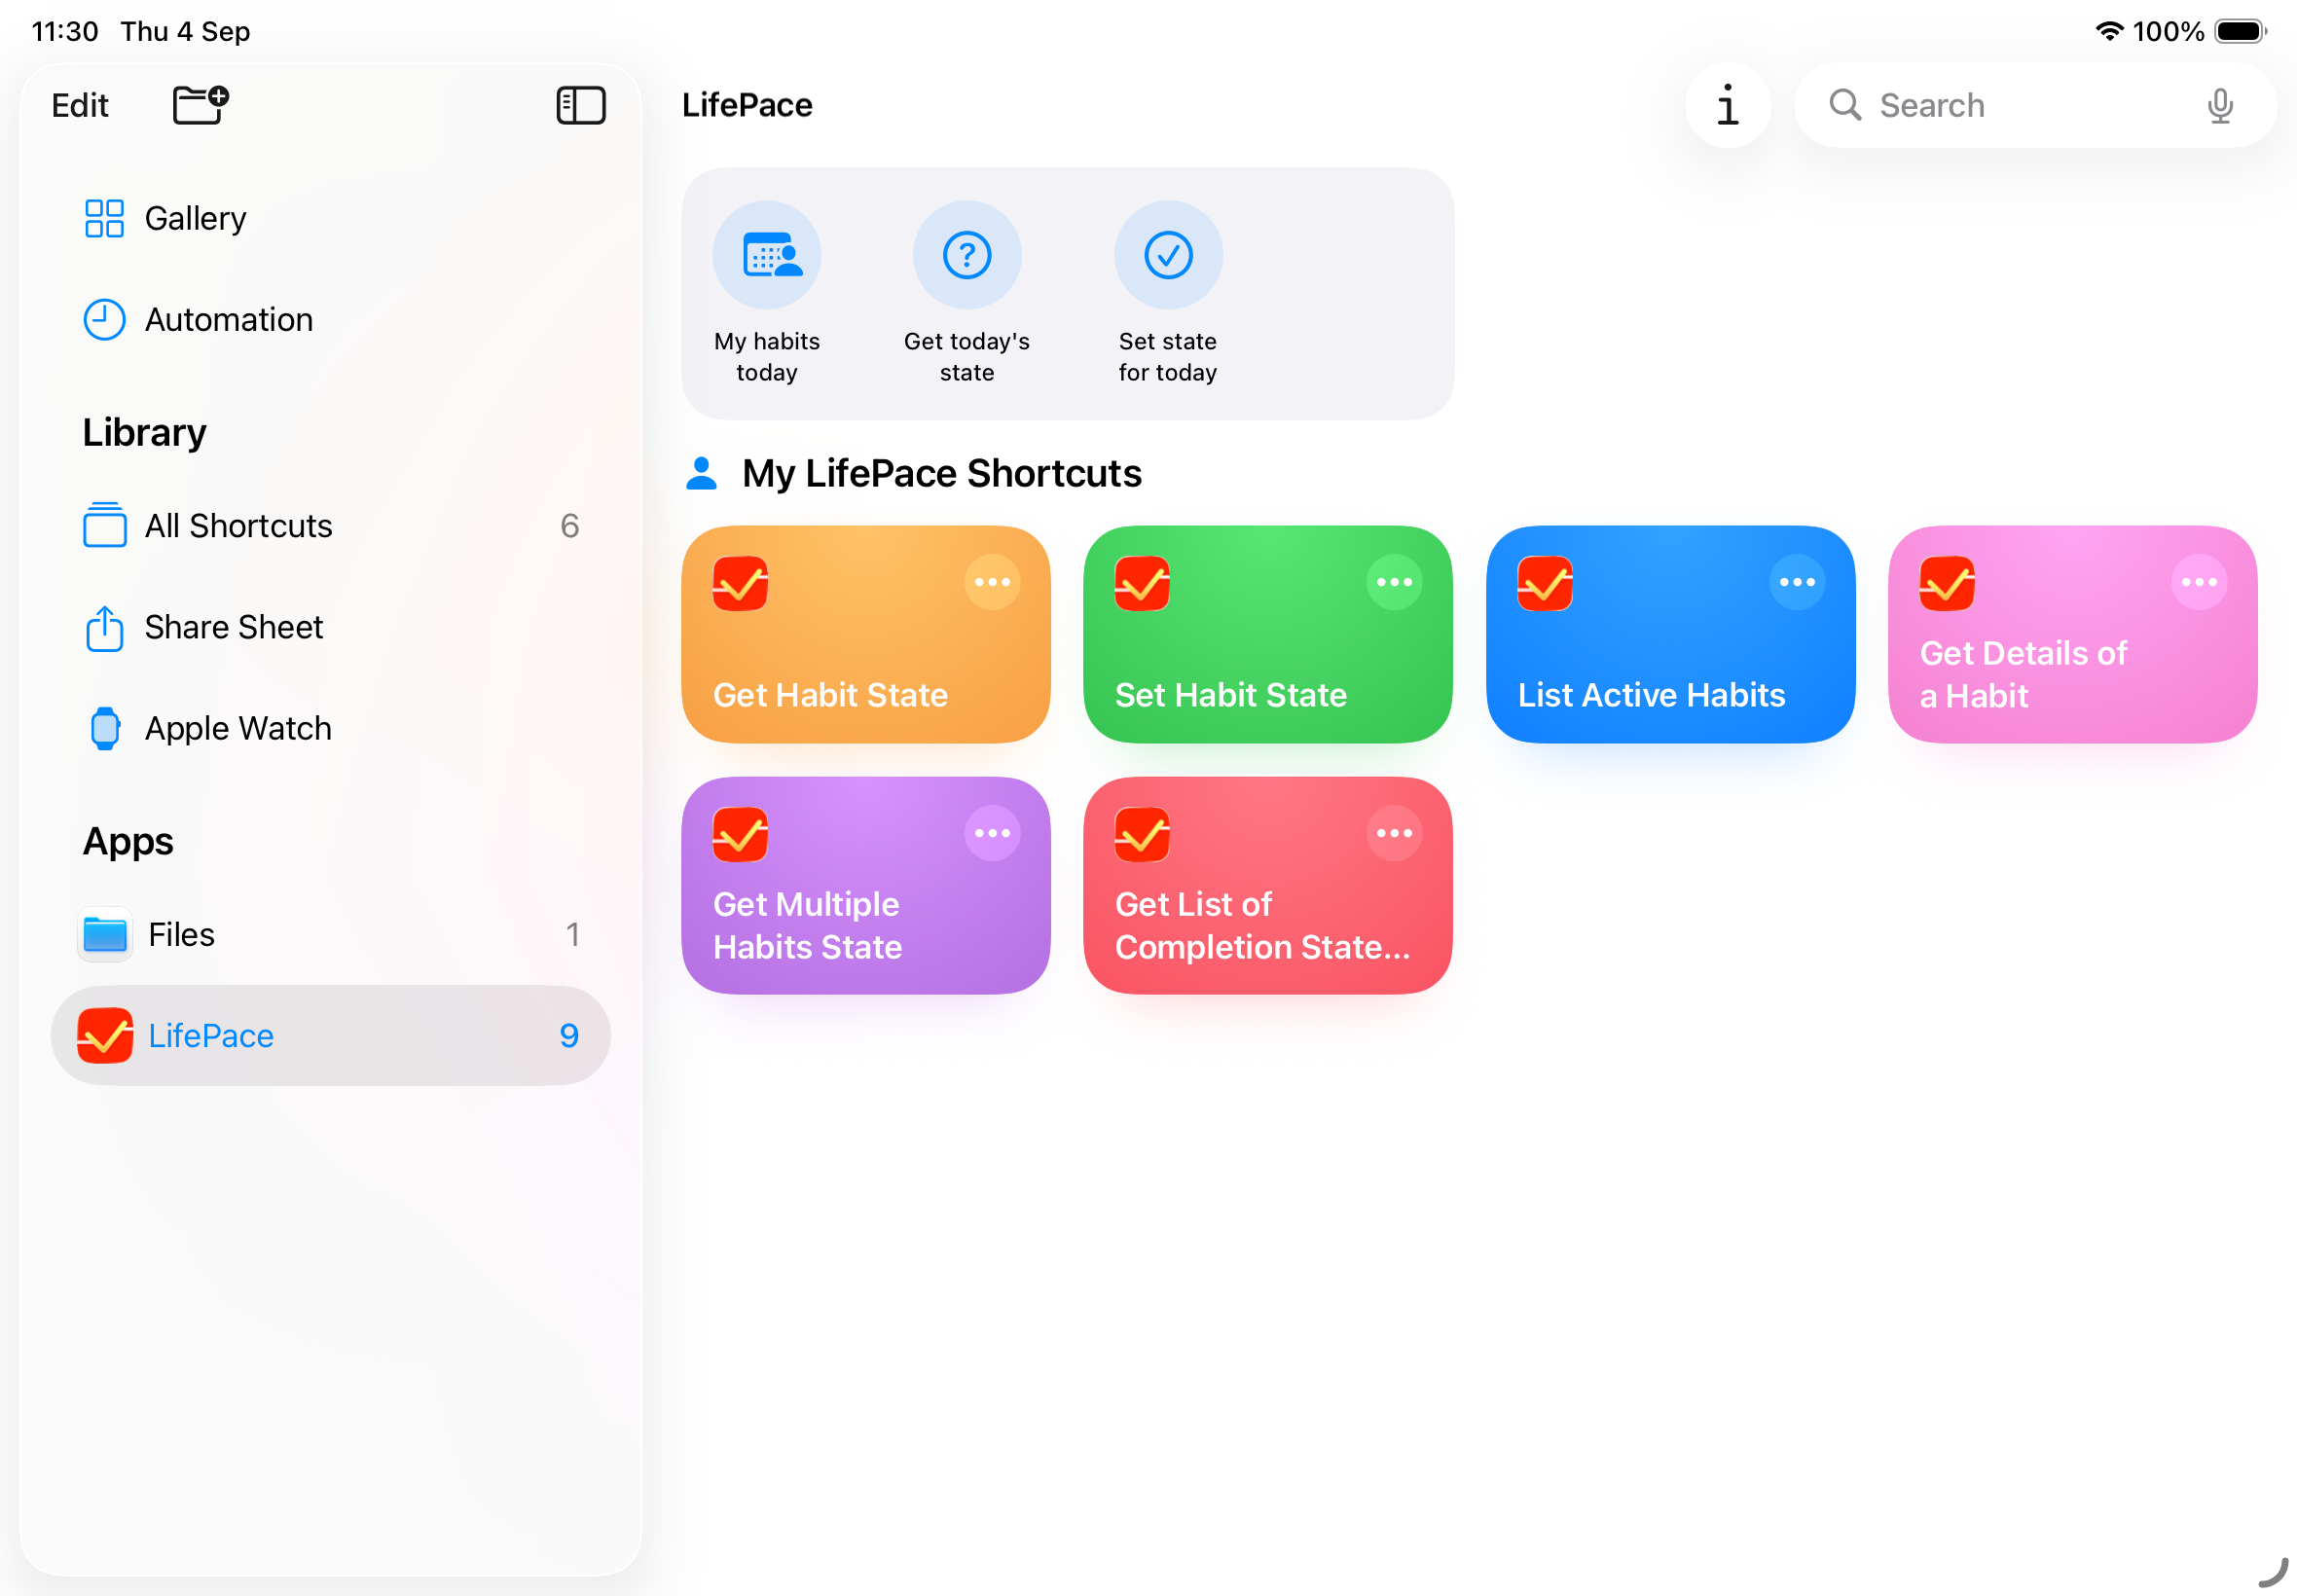Select Apple Watch in Library

coord(330,728)
